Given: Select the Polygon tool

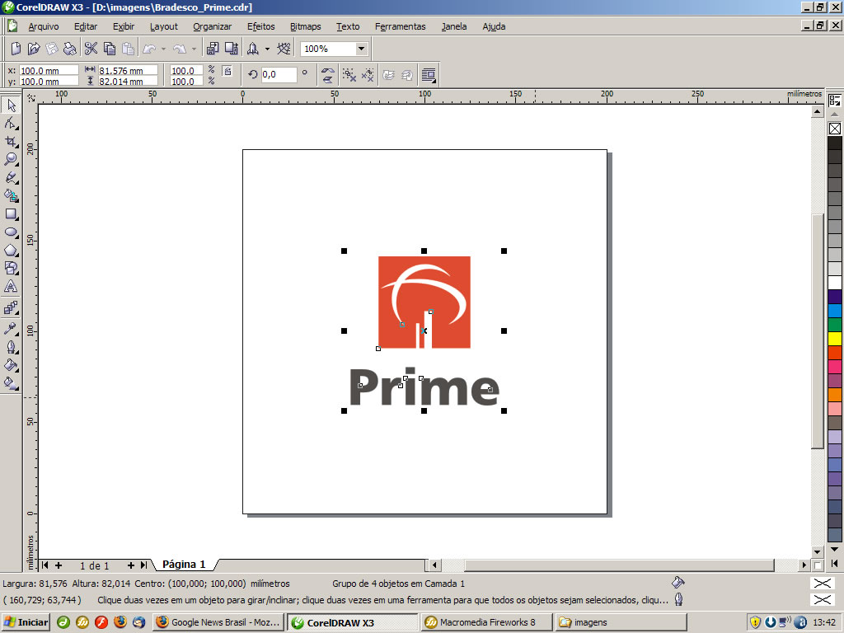Looking at the screenshot, I should [x=11, y=251].
